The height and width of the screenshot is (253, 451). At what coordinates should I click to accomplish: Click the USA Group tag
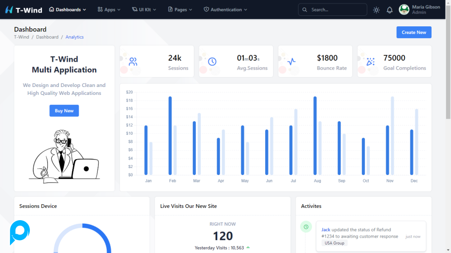[x=334, y=243]
